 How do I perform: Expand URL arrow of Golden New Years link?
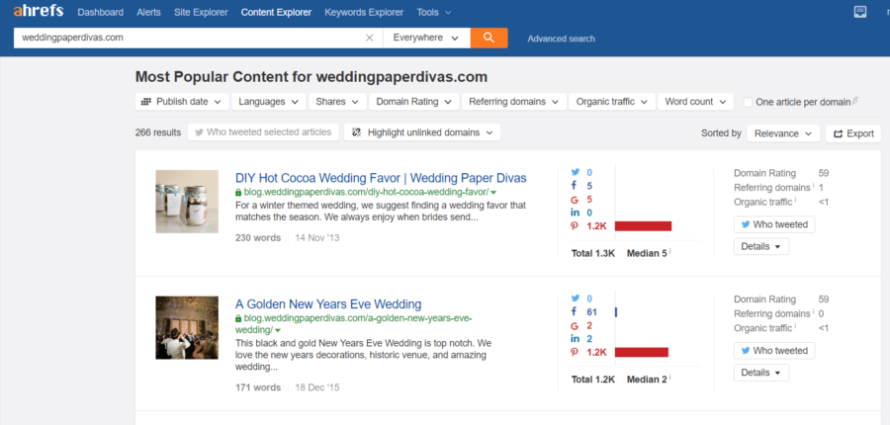point(278,330)
